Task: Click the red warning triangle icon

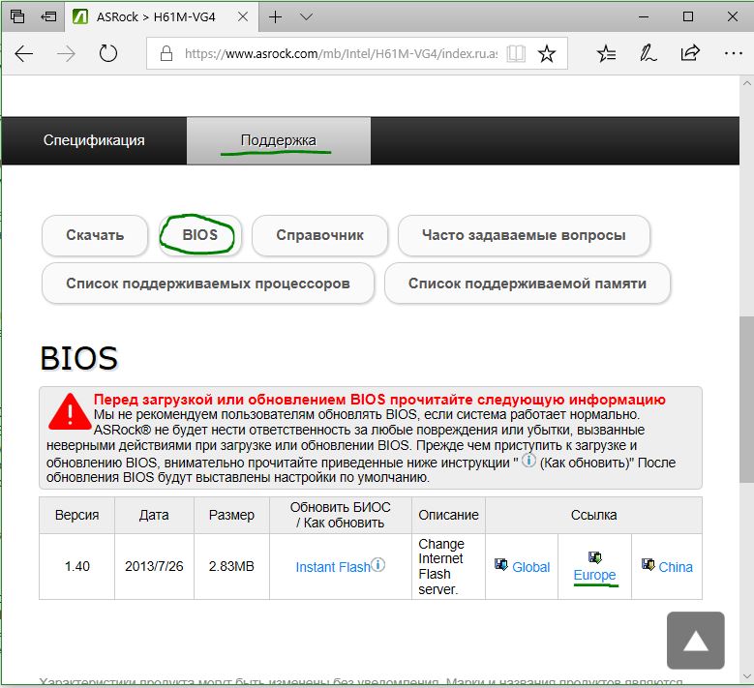Action: click(x=71, y=411)
